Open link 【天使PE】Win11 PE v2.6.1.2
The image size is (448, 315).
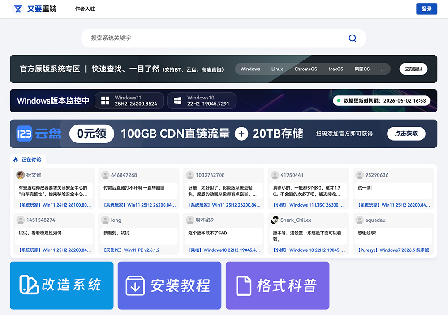131,250
